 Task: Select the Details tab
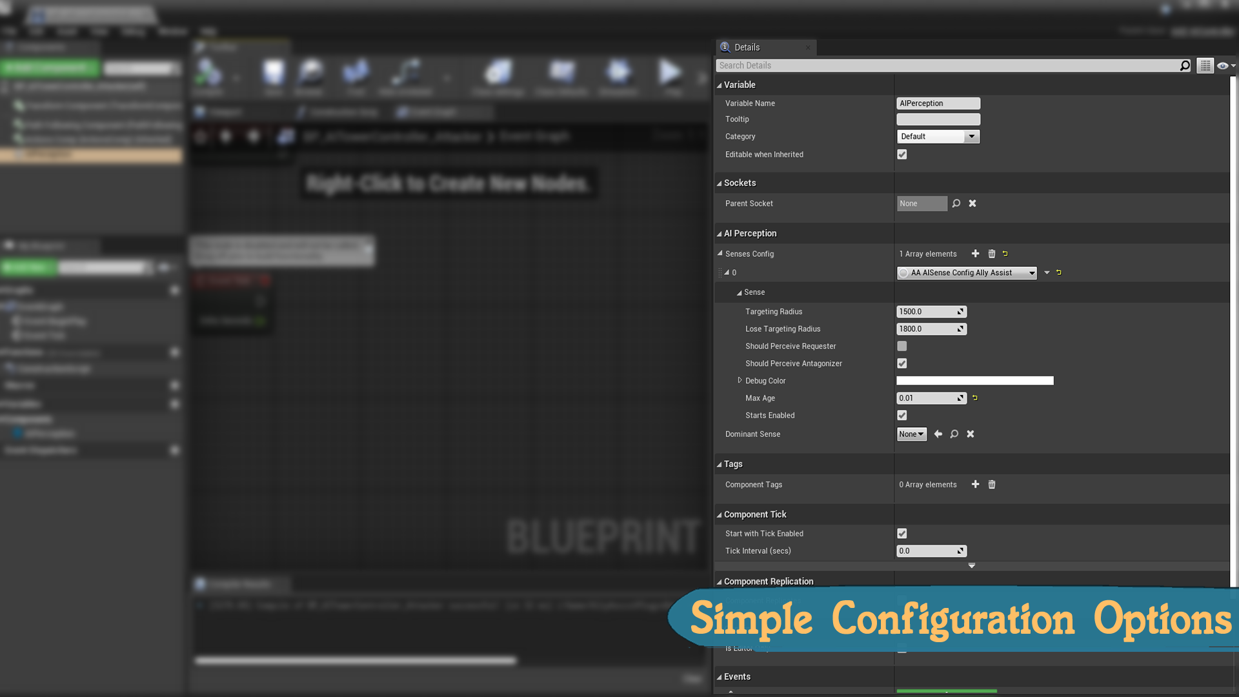(x=747, y=48)
